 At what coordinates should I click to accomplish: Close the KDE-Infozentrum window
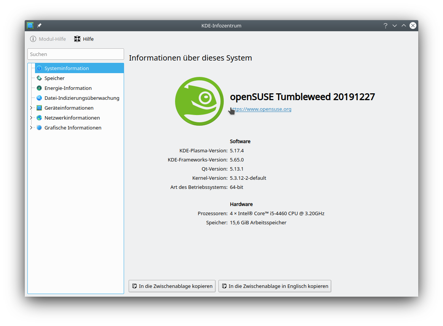click(413, 26)
